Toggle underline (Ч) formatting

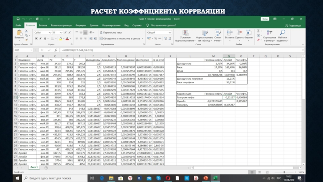coord(44,38)
